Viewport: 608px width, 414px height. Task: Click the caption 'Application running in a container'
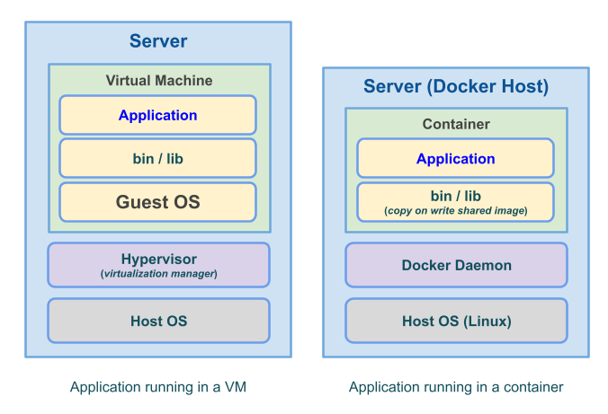[456, 387]
